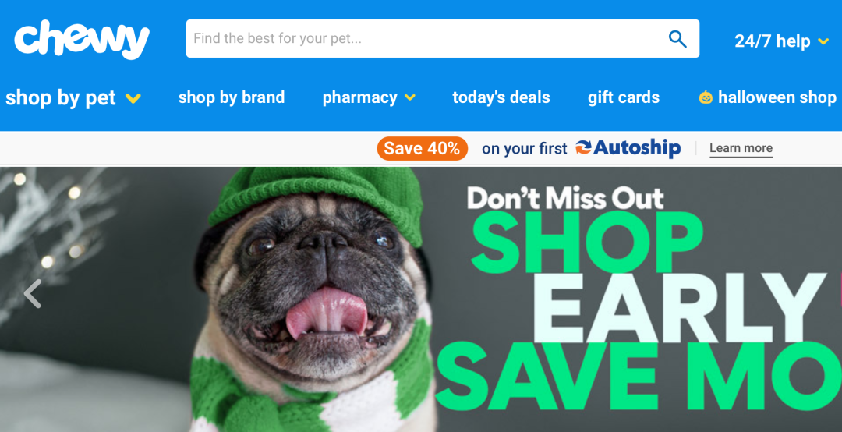Click the pumpkin icon beside halloween shop
The width and height of the screenshot is (842, 432).
coord(706,97)
